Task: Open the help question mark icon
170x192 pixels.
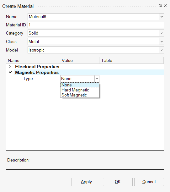Action: (x=160, y=6)
